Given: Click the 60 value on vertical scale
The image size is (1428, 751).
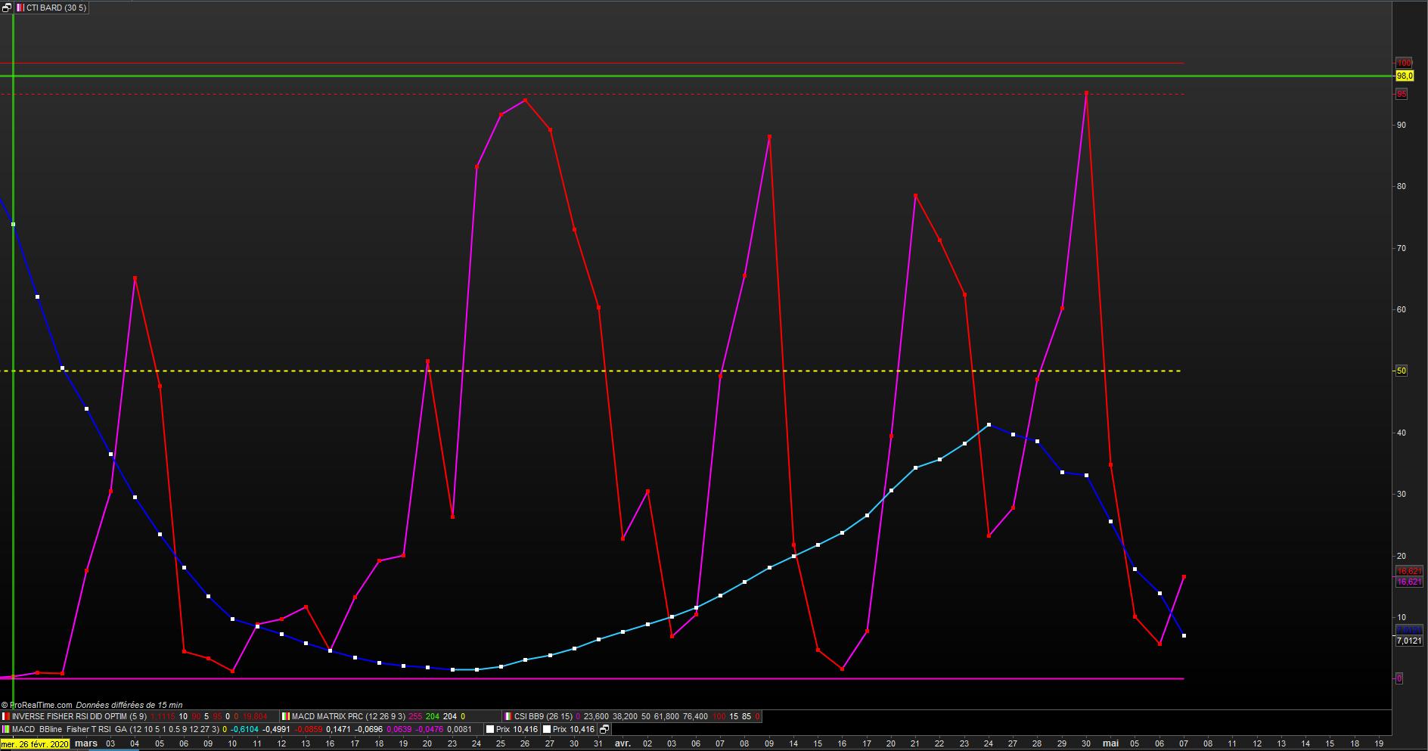Looking at the screenshot, I should 1402,309.
